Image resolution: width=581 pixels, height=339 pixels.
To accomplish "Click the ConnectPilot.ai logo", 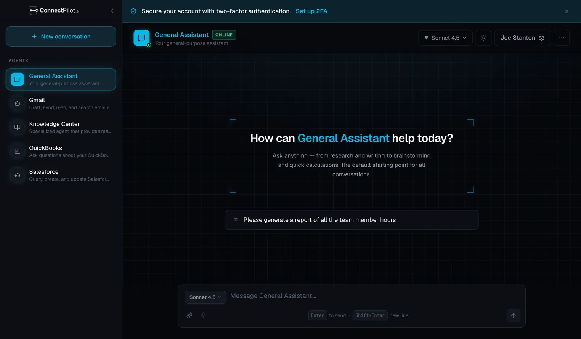I will pos(54,11).
